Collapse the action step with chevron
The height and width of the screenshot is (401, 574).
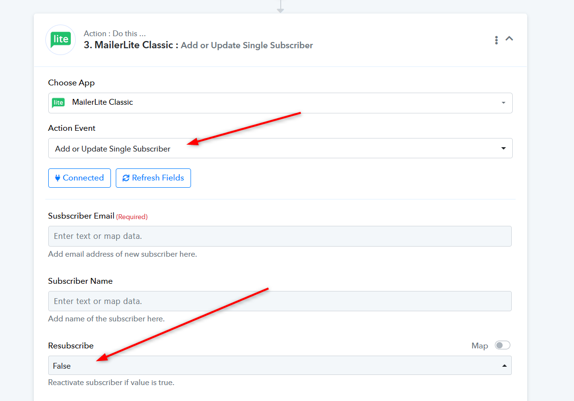tap(509, 39)
